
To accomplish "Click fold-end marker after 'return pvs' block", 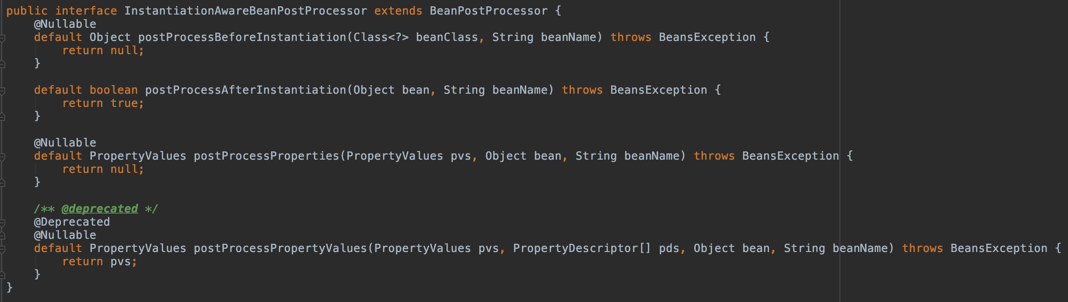I will click(2, 275).
